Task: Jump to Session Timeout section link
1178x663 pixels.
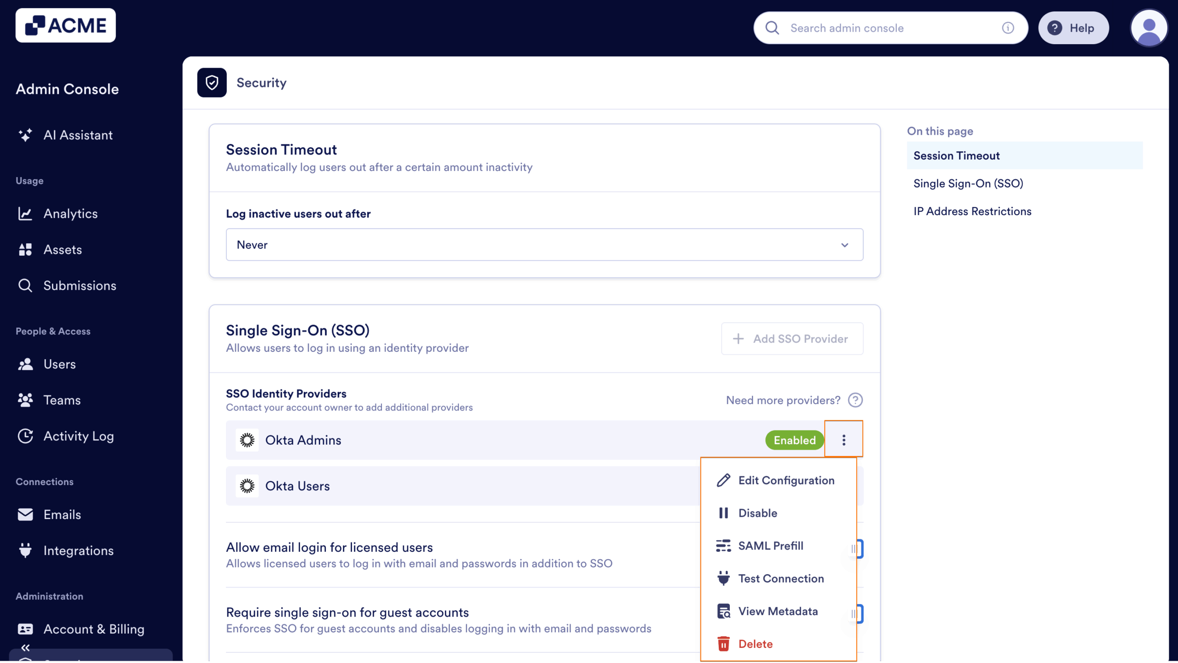Action: (1024, 155)
